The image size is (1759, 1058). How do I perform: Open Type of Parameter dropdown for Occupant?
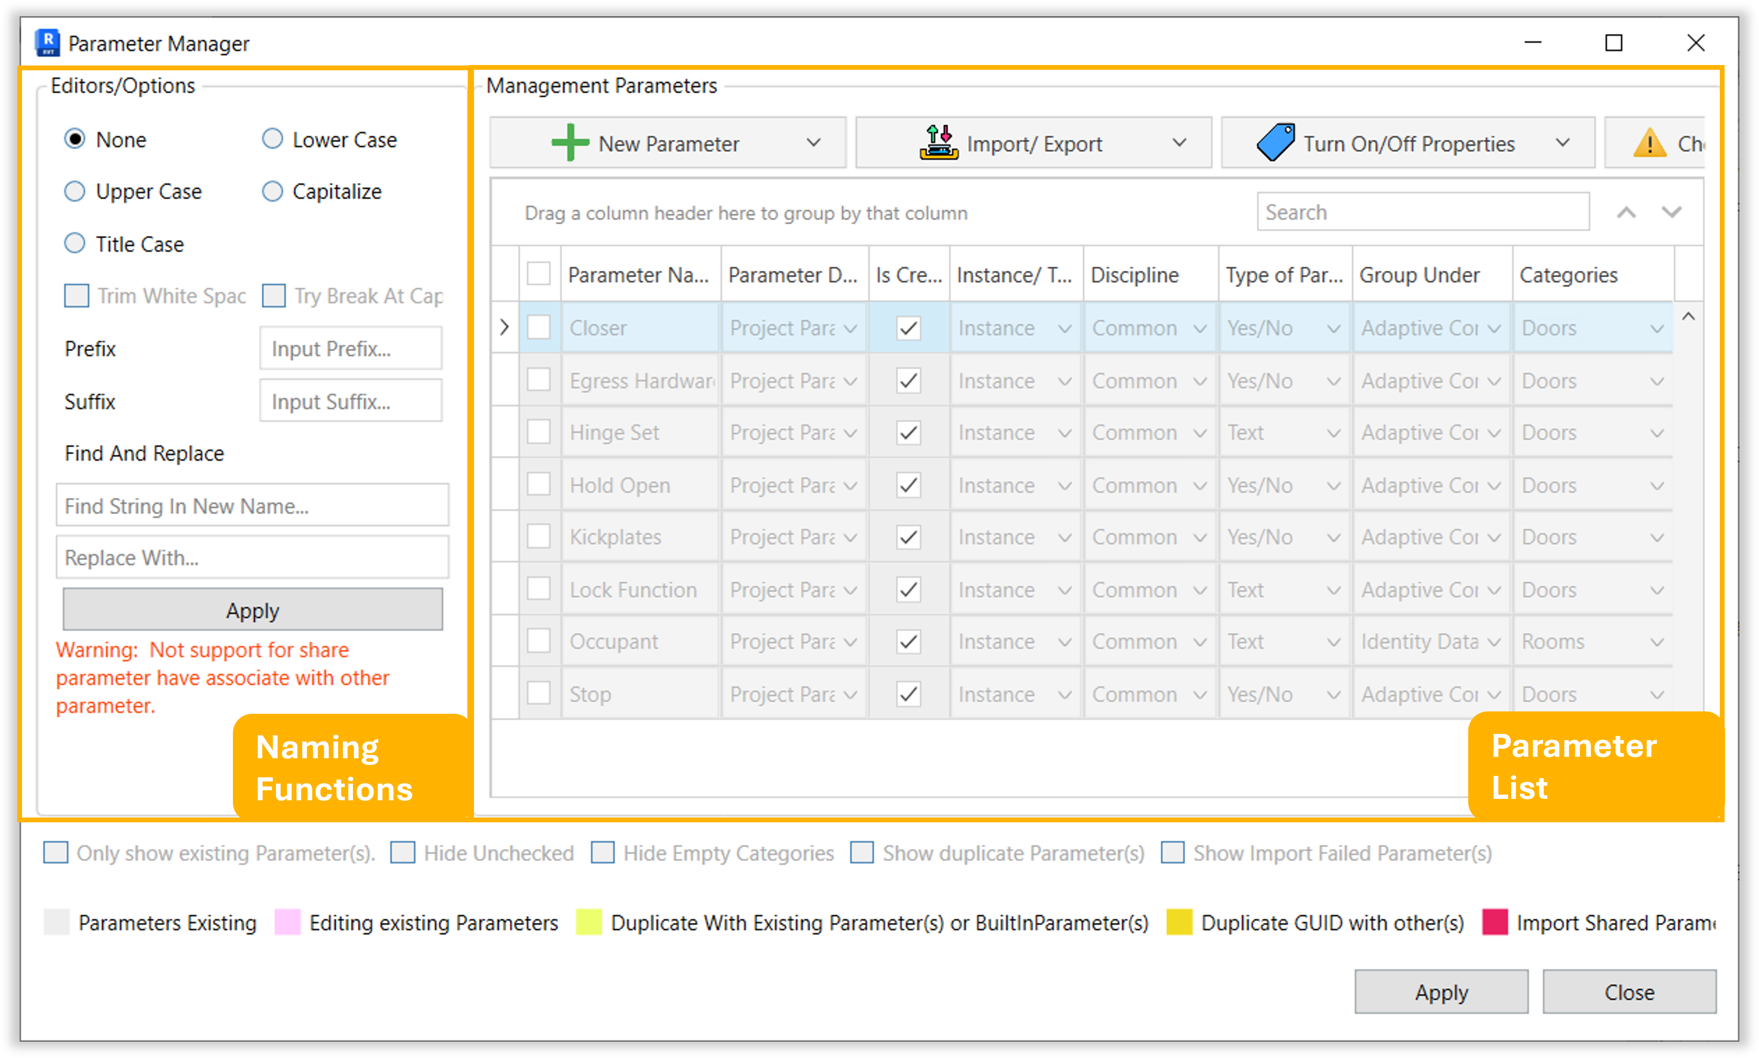click(1332, 643)
